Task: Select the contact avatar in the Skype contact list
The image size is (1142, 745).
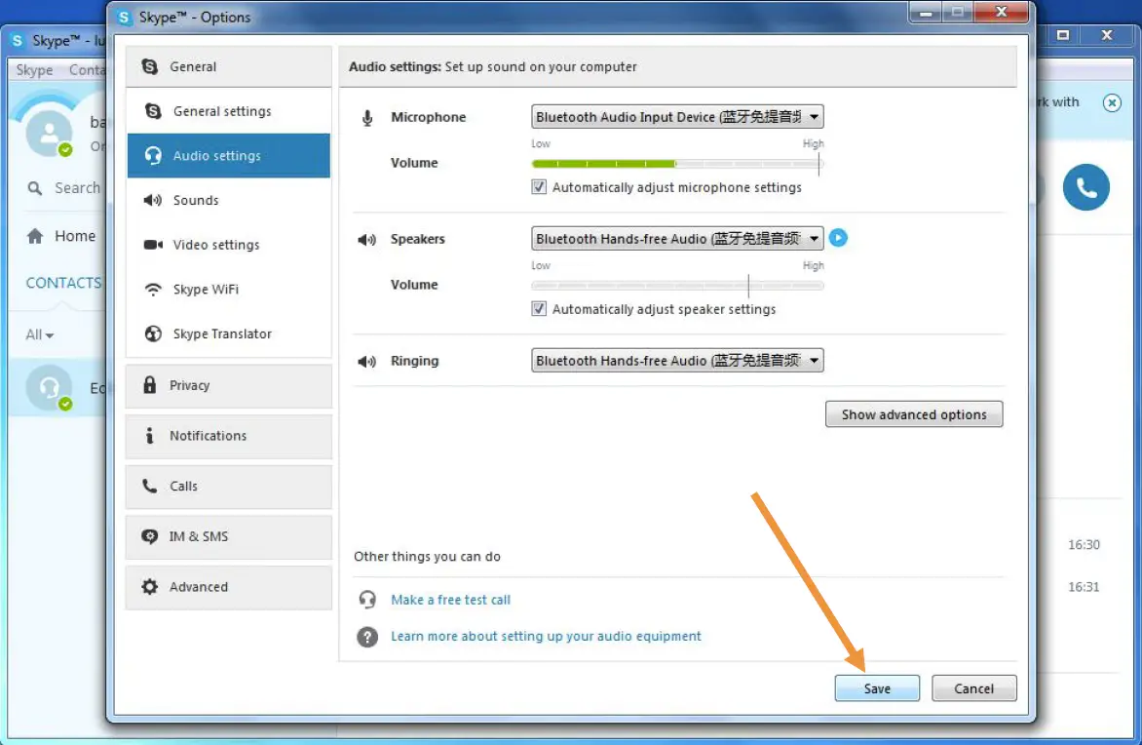Action: (x=49, y=388)
